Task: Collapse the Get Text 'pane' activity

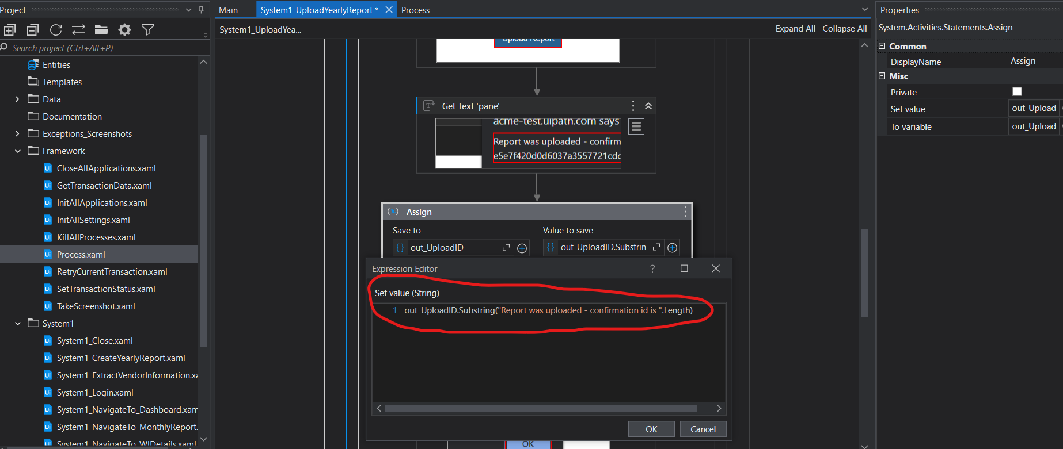Action: coord(648,106)
